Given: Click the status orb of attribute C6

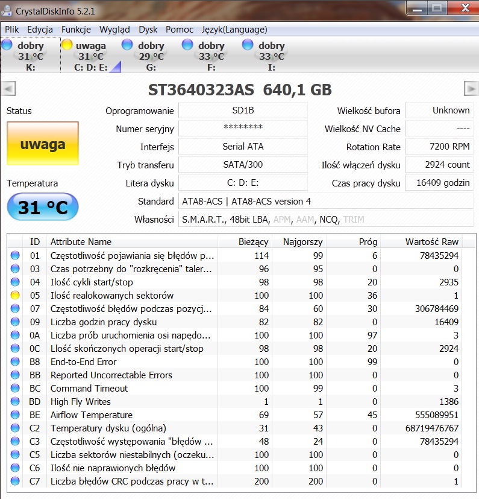Looking at the screenshot, I should (x=15, y=468).
